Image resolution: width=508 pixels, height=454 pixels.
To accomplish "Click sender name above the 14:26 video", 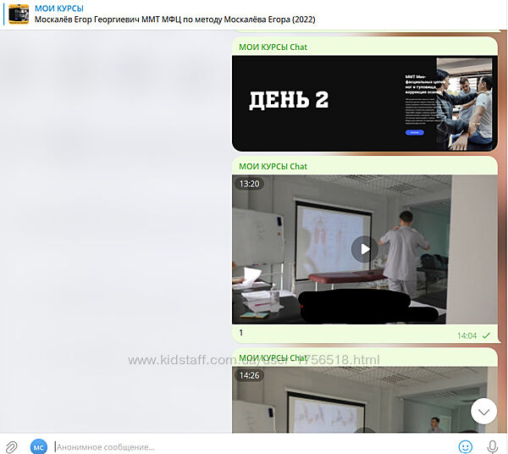I will click(273, 357).
